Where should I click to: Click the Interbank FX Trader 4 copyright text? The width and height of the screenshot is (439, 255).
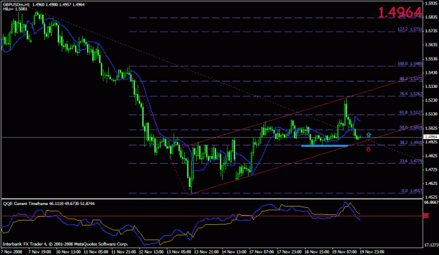pos(65,244)
